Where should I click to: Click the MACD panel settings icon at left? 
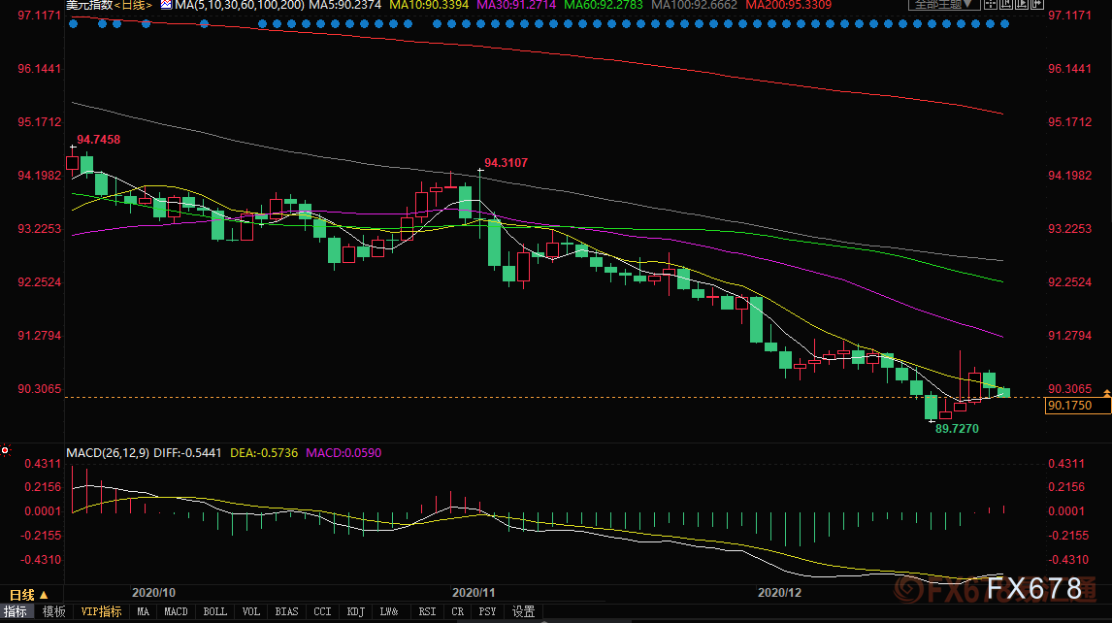click(x=6, y=451)
